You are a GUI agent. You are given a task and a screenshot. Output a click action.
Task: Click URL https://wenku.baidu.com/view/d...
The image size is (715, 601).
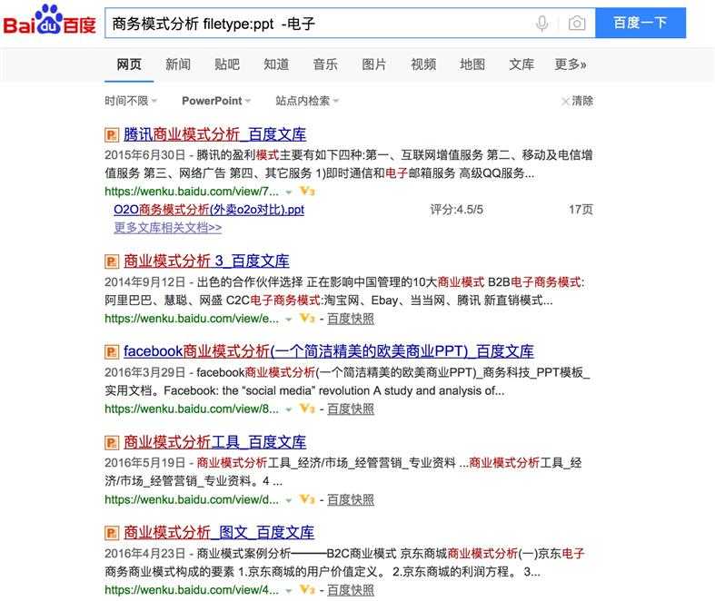click(192, 500)
